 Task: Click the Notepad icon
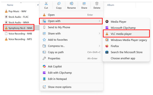[44, 79]
